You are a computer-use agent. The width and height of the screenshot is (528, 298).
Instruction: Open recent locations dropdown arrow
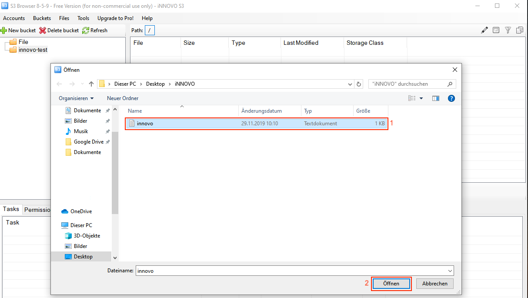pos(82,84)
